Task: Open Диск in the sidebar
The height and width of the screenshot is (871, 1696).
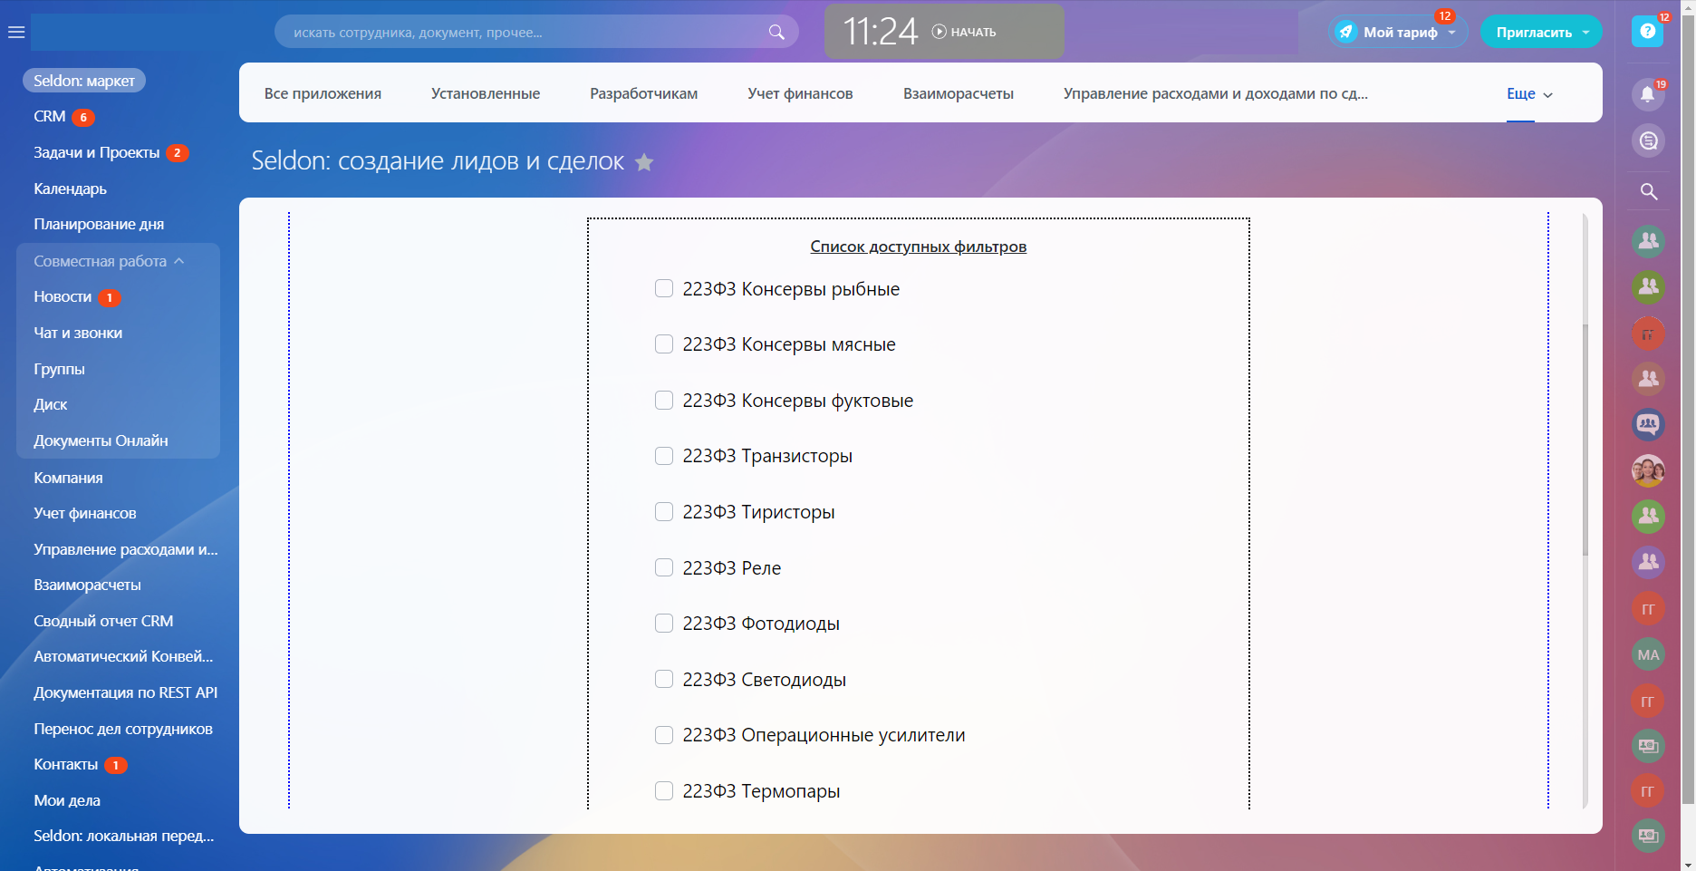Action: pos(51,404)
